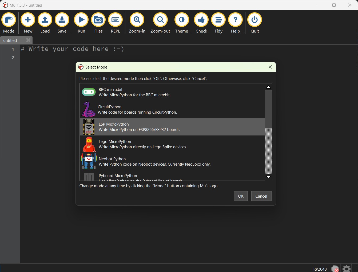This screenshot has width=358, height=272.
Task: Open the REPL panel
Action: [116, 23]
